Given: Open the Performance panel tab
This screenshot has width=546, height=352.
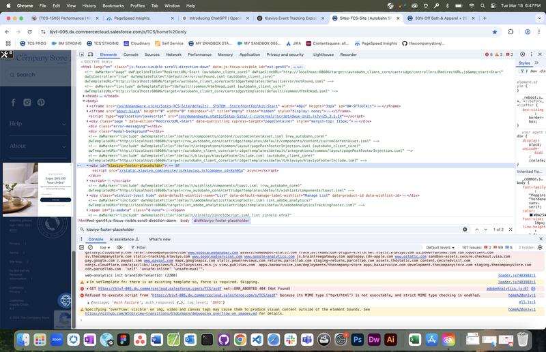Looking at the screenshot, I should point(199,54).
